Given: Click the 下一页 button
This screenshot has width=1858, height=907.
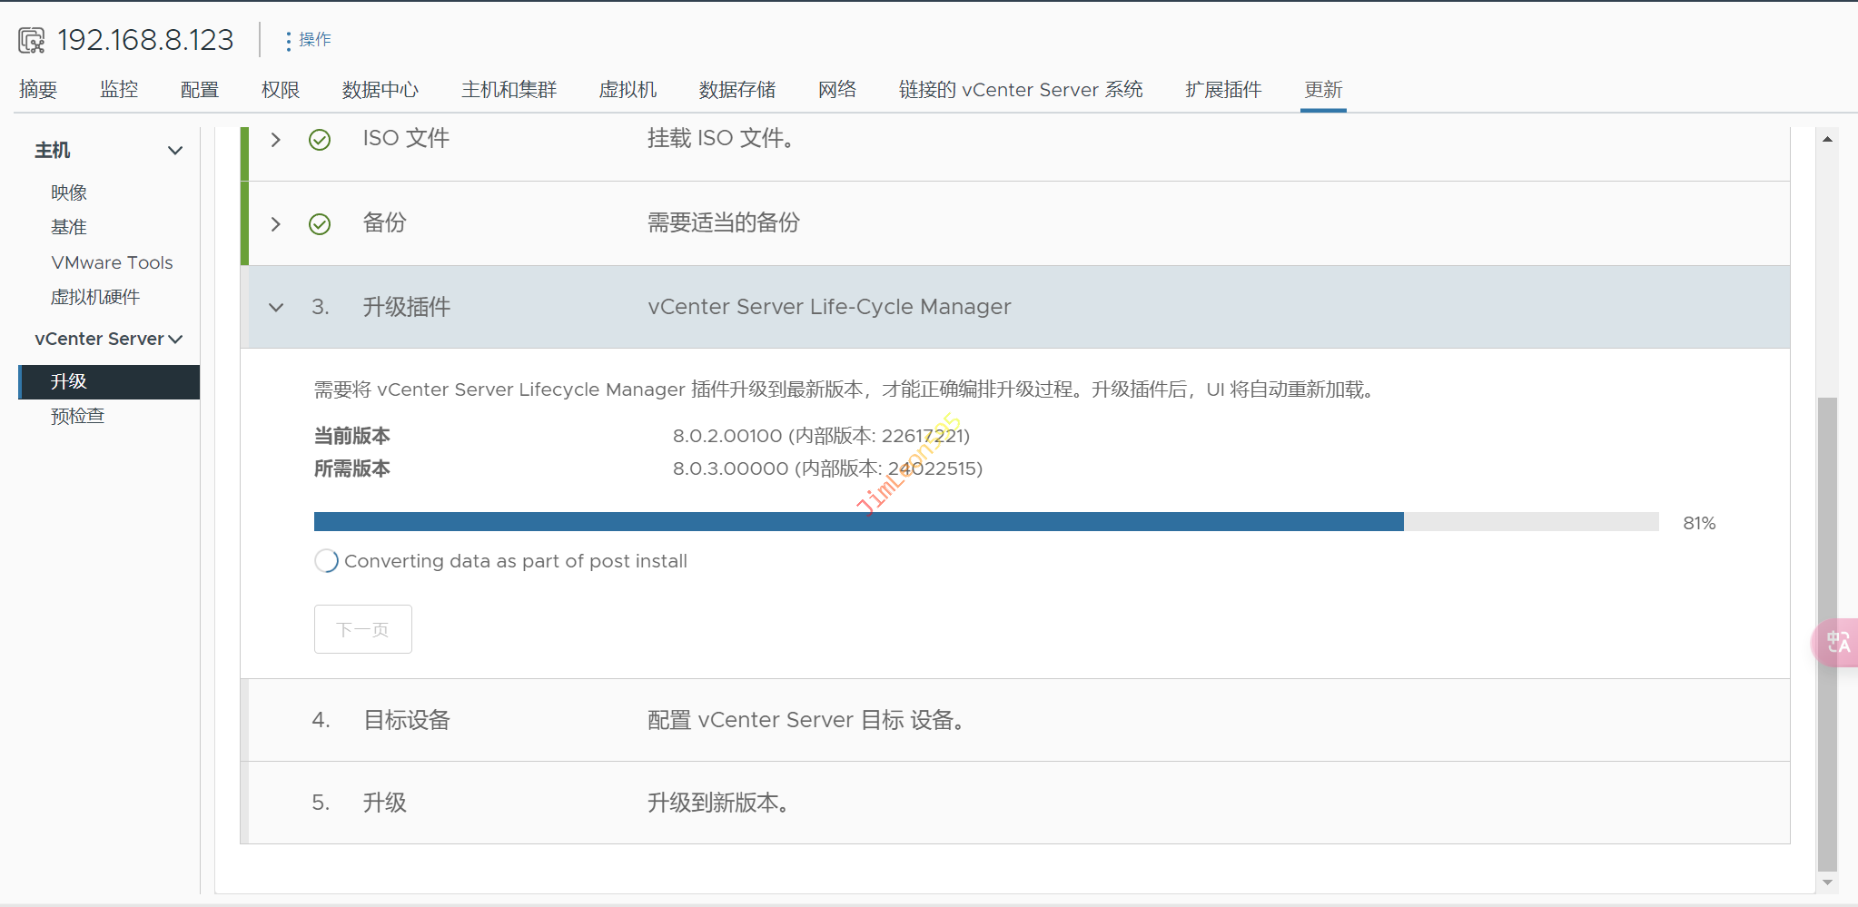Looking at the screenshot, I should [362, 629].
